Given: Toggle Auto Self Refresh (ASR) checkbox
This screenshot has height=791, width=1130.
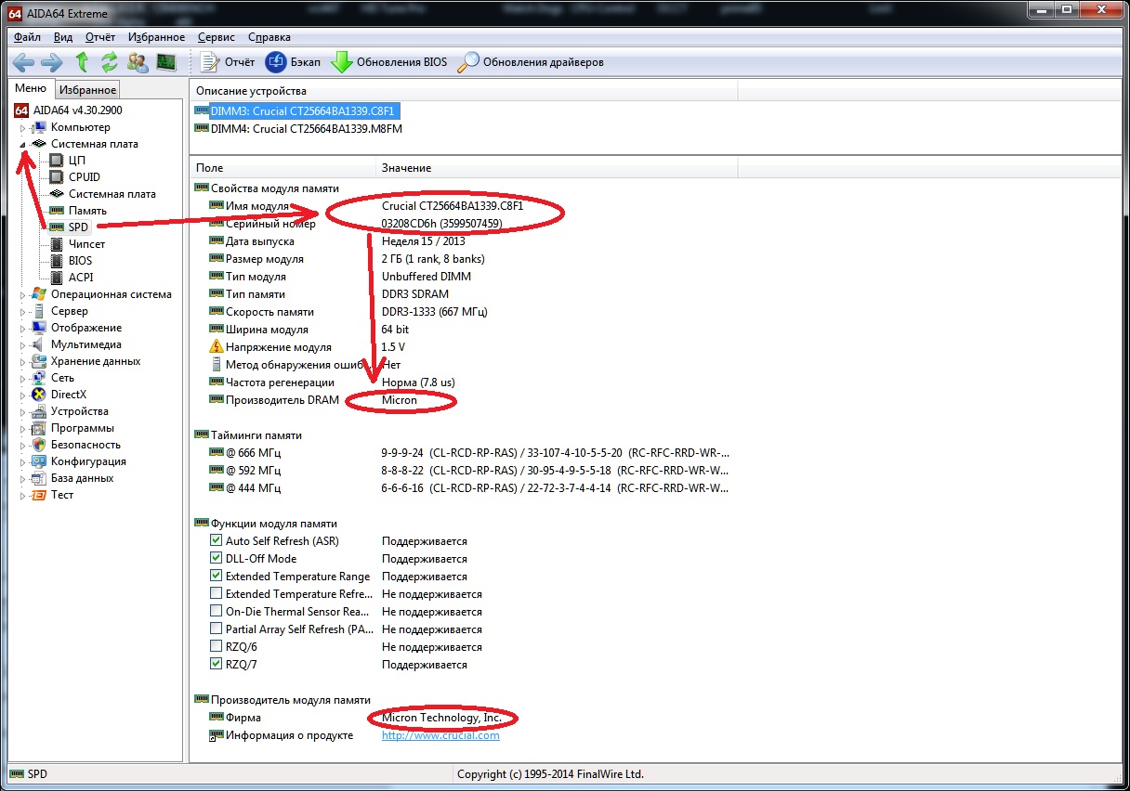Looking at the screenshot, I should (x=217, y=541).
